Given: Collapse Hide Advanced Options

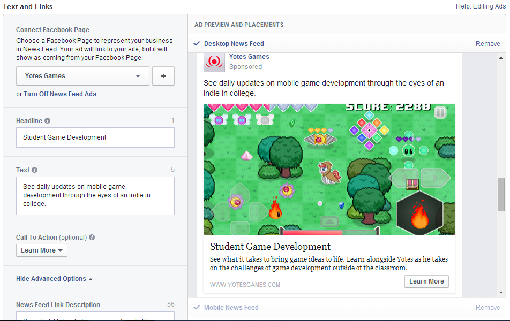Looking at the screenshot, I should (54, 279).
